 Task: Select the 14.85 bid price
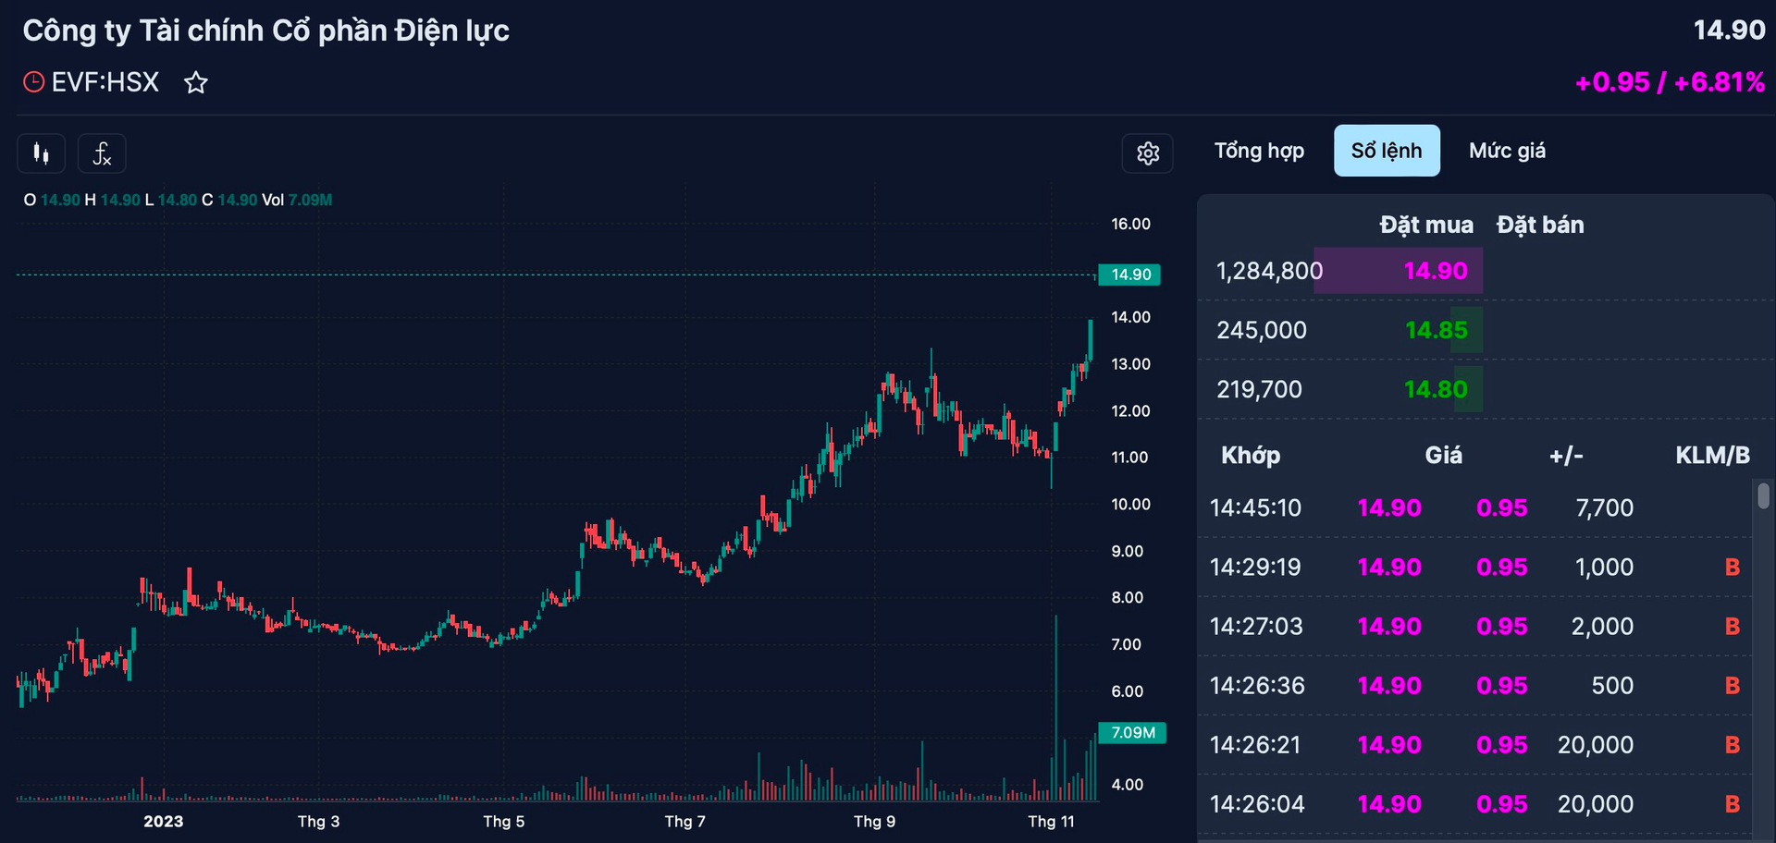(1436, 330)
